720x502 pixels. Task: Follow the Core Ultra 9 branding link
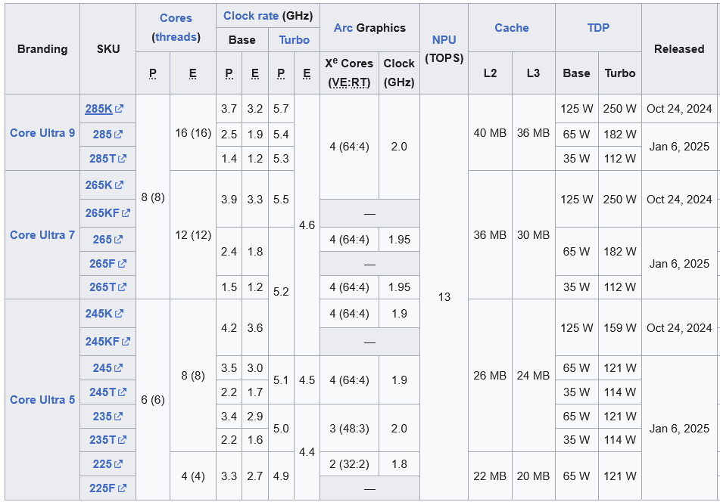(42, 133)
